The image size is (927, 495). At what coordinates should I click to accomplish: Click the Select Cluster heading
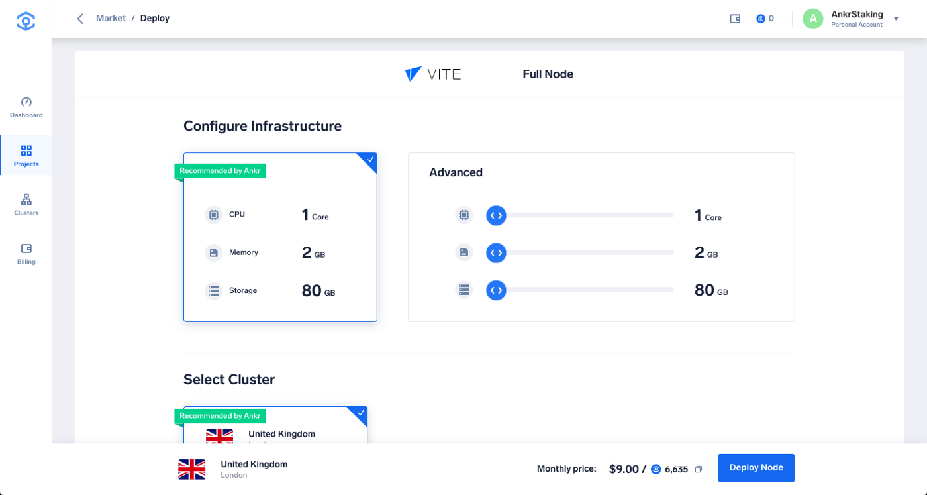229,380
